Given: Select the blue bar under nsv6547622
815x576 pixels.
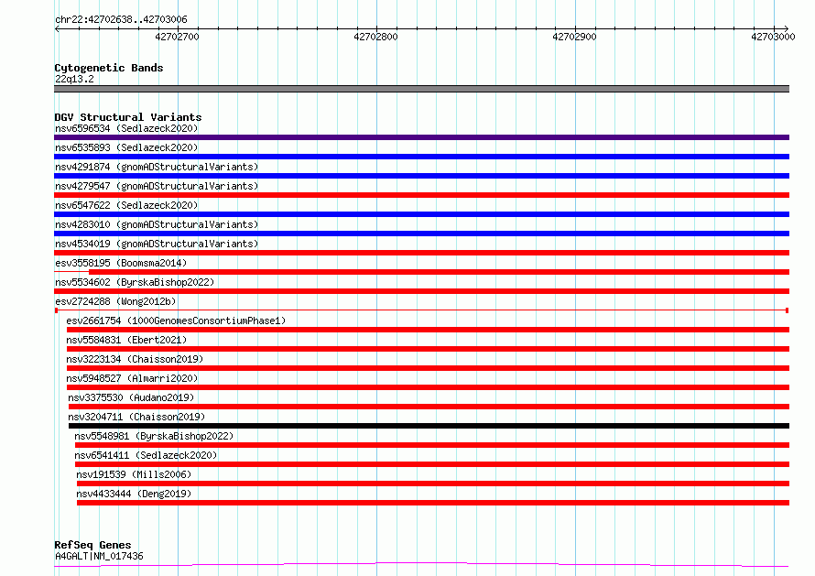Looking at the screenshot, I should pos(421,214).
